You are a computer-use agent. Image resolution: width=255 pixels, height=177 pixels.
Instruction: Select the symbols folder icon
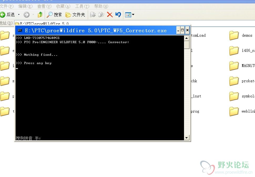(234, 96)
